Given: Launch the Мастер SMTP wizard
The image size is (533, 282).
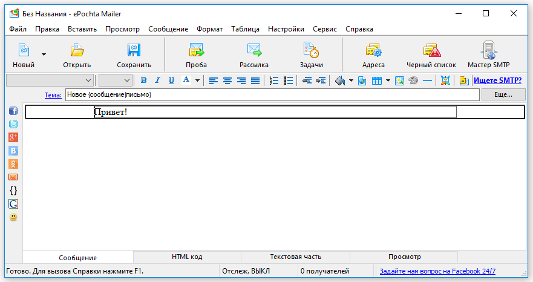Looking at the screenshot, I should (489, 50).
